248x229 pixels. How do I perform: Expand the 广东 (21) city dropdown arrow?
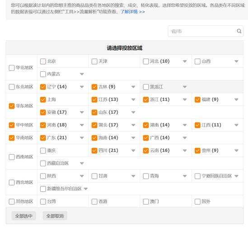coord(82,138)
